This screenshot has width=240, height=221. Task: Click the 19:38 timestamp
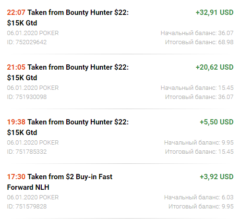[16, 122]
